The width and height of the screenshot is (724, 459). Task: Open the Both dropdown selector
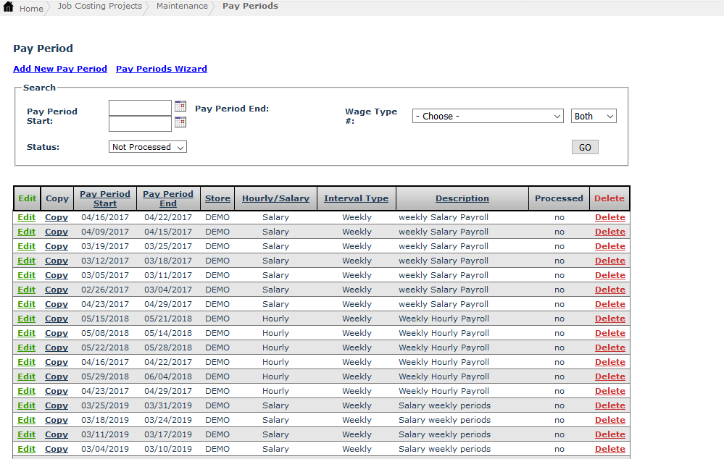pos(594,116)
